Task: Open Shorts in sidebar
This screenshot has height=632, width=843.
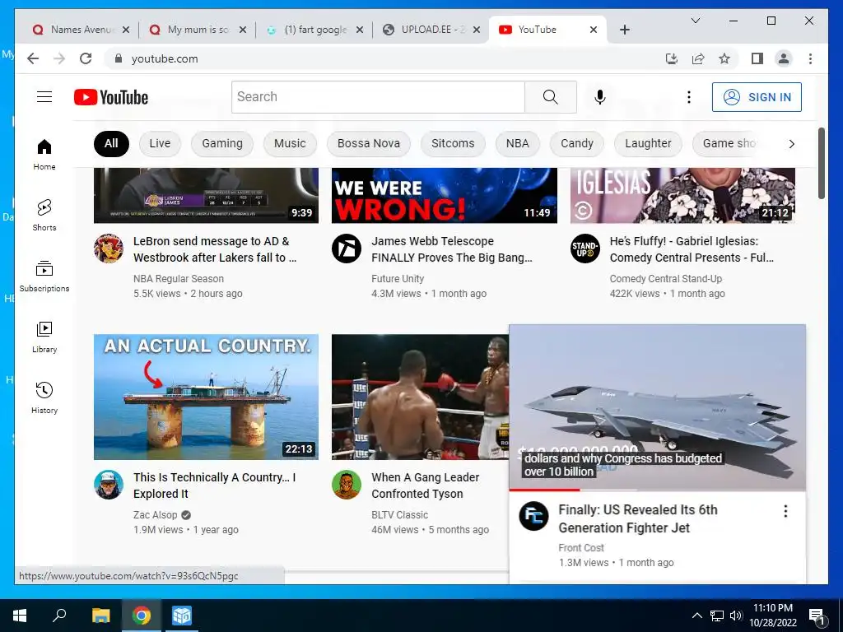Action: point(44,216)
